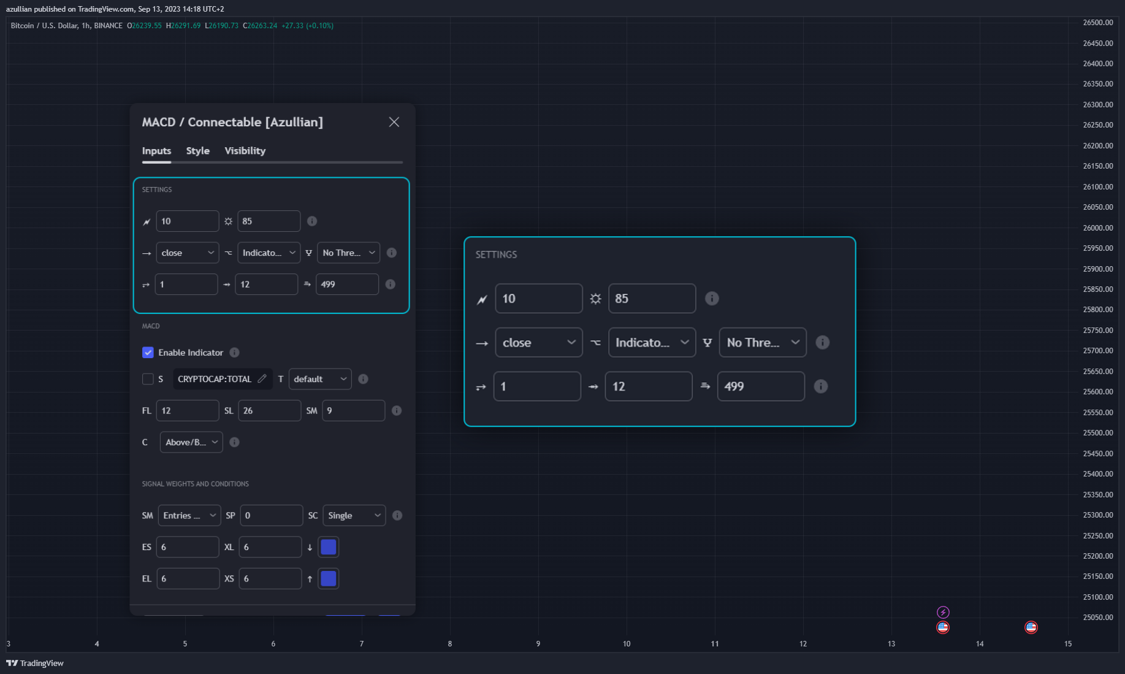Viewport: 1125px width, 674px height.
Task: Click the EL input field
Action: pos(188,579)
